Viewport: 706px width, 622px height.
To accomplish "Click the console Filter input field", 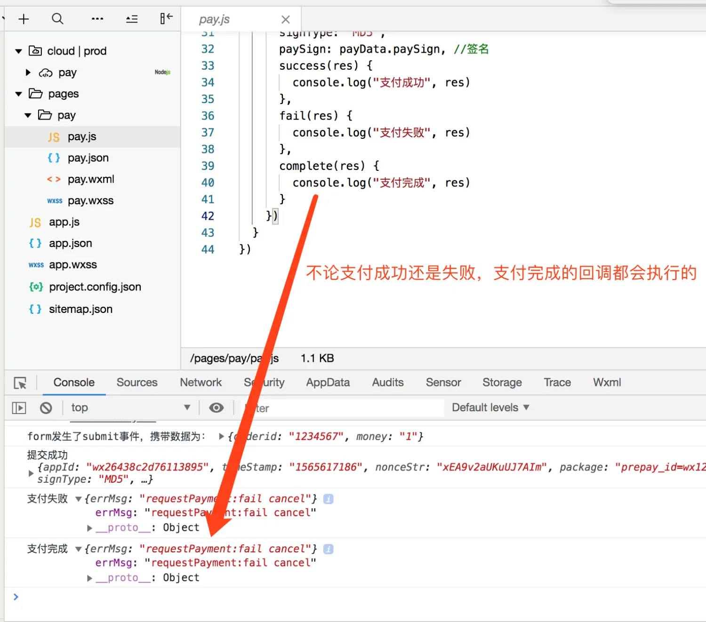I will (x=342, y=408).
